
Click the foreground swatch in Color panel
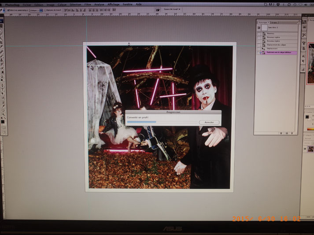307,117
